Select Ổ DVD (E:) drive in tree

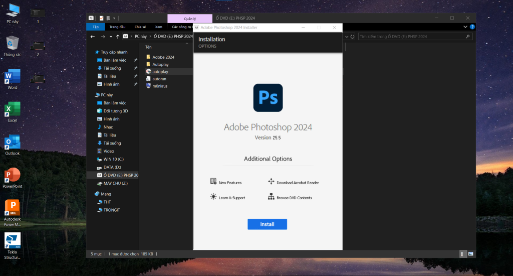tap(113, 175)
